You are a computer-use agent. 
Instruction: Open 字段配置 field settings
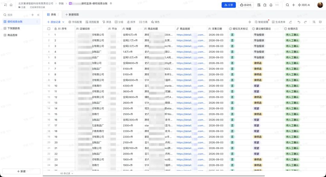click(x=75, y=22)
